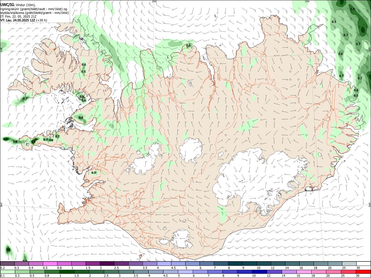Click the '20W' longitude label at top

(x=154, y=1)
